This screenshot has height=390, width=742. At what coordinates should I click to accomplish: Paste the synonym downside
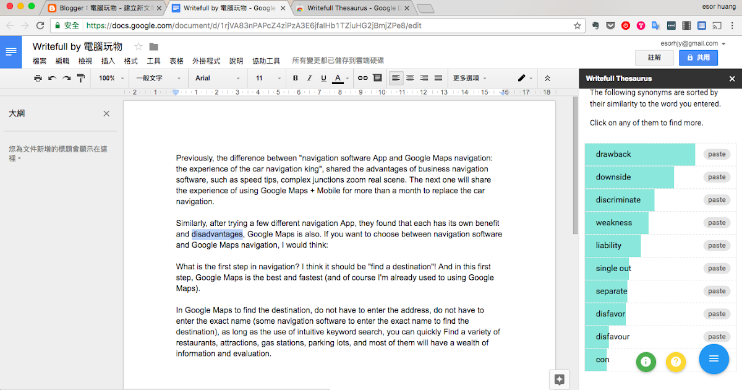point(717,177)
